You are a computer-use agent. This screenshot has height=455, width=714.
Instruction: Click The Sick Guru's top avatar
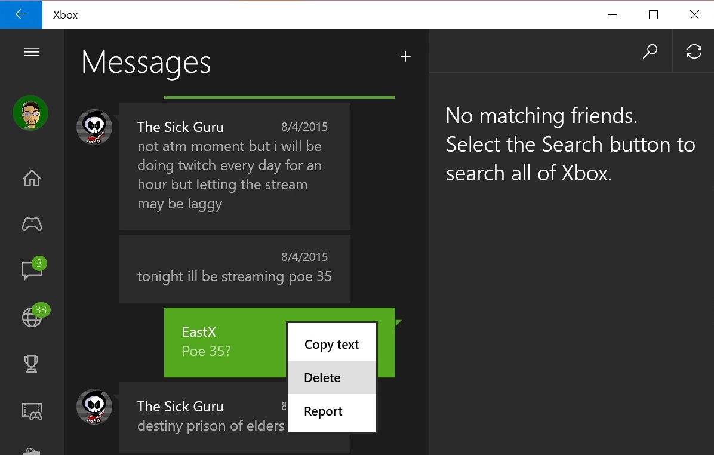coord(94,127)
